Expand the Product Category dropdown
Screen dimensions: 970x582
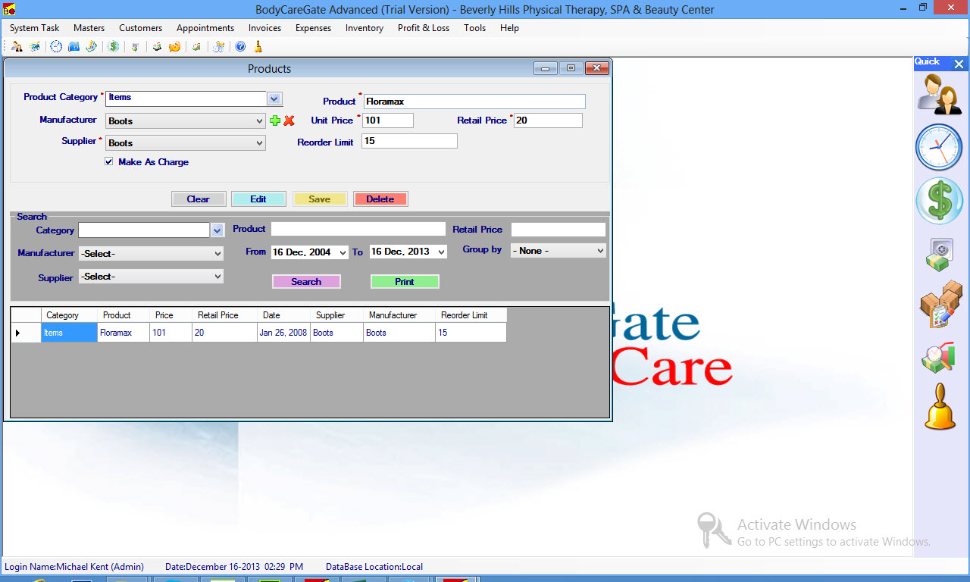pos(274,99)
